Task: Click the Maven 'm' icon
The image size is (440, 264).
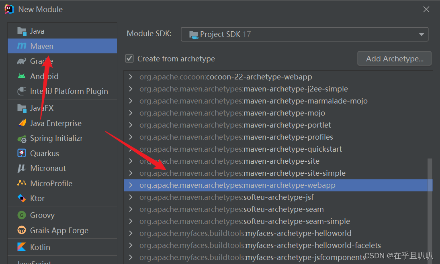Action: tap(22, 46)
